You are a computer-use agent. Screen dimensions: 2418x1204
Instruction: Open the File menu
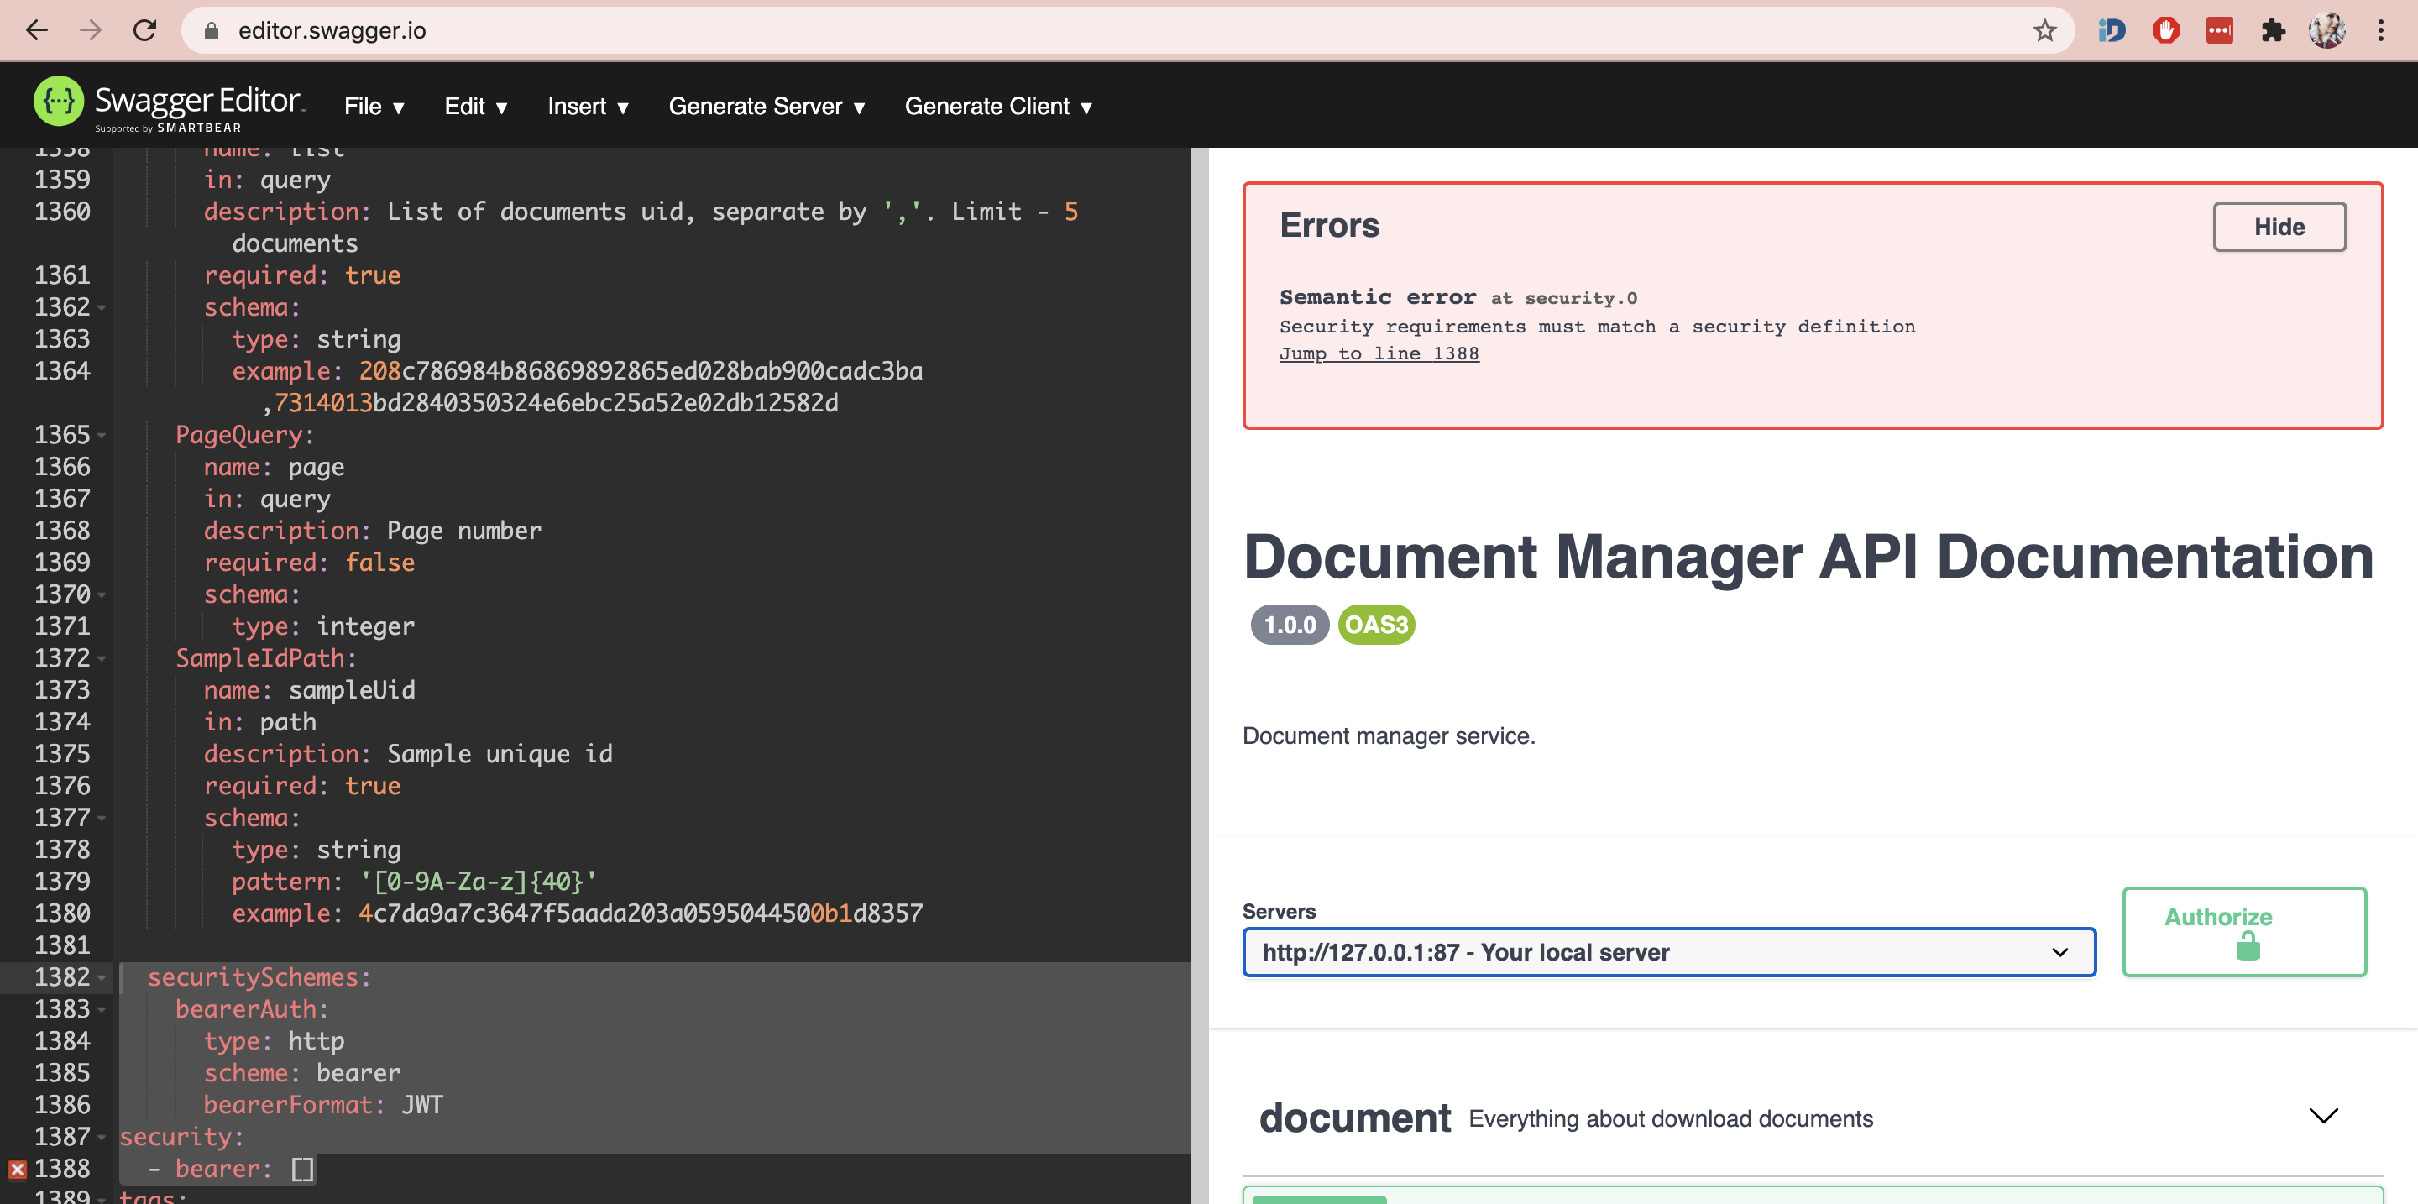point(373,106)
